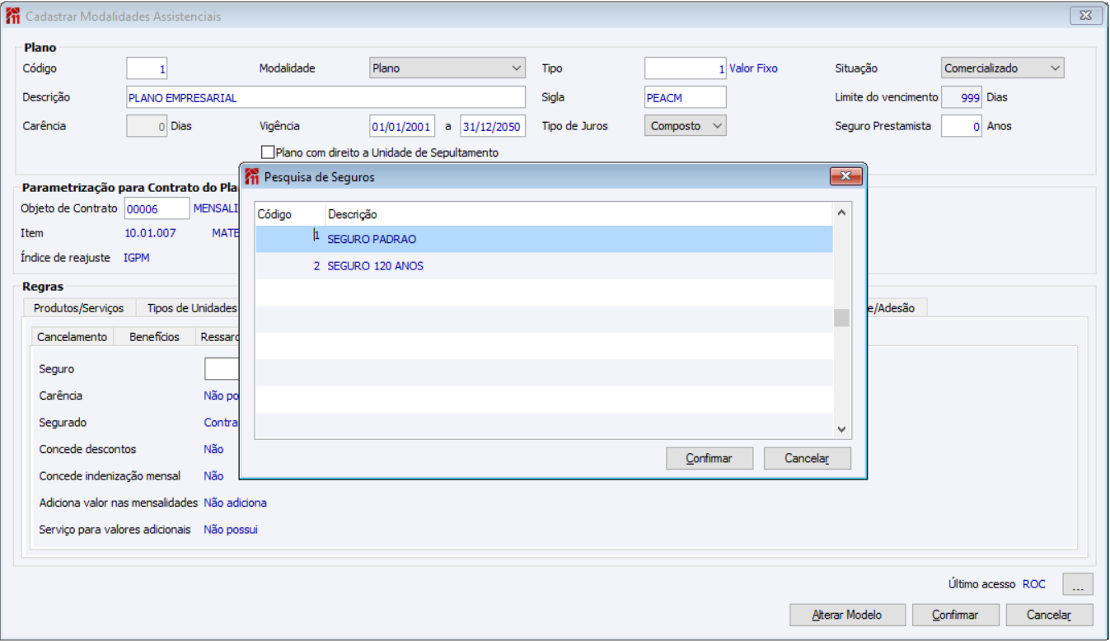Close the Cadastrar Modalidades Assistenciais window
This screenshot has width=1110, height=641.
pyautogui.click(x=1086, y=16)
